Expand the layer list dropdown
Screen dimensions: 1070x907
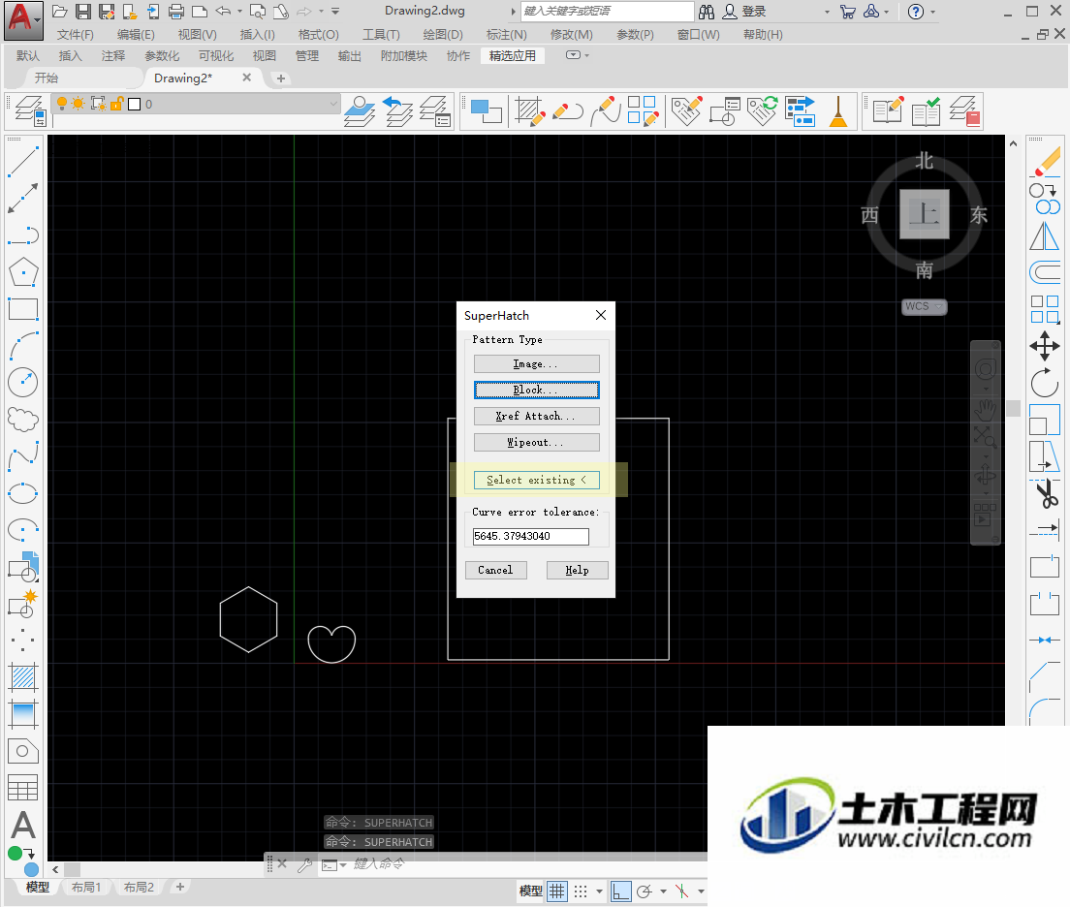[x=333, y=104]
